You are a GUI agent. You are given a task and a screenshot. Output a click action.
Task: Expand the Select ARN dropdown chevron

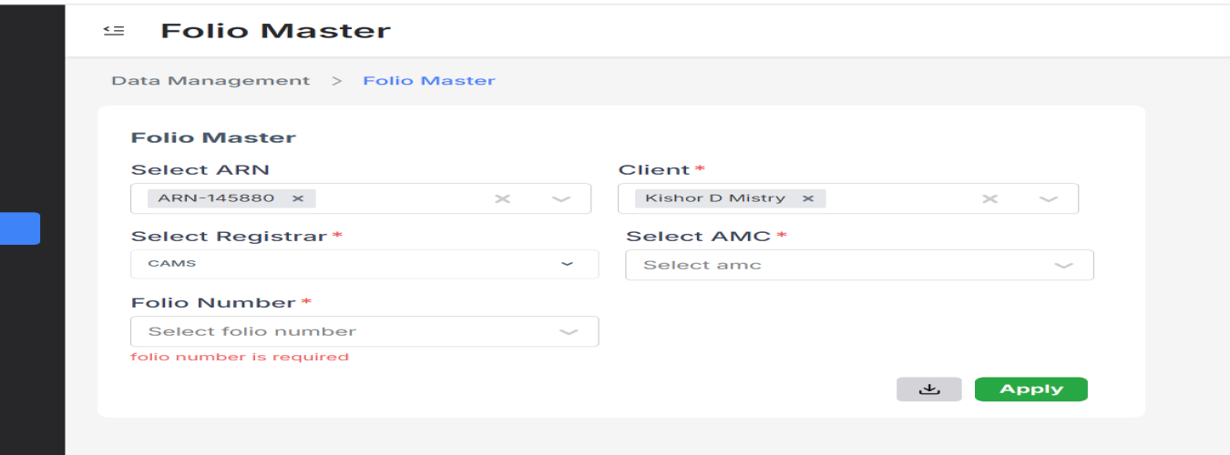click(560, 198)
